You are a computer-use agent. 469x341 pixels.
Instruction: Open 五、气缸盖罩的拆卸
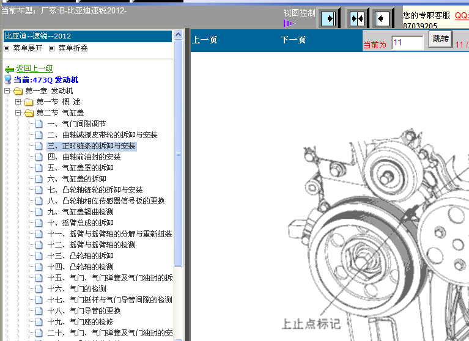tap(81, 167)
